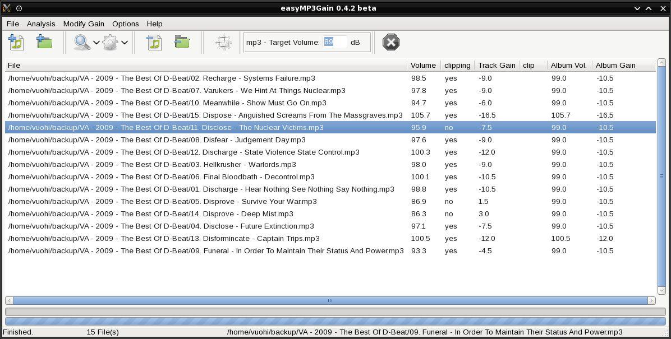The height and width of the screenshot is (339, 671).
Task: Open the dropdown arrow beside the gear
Action: [125, 43]
